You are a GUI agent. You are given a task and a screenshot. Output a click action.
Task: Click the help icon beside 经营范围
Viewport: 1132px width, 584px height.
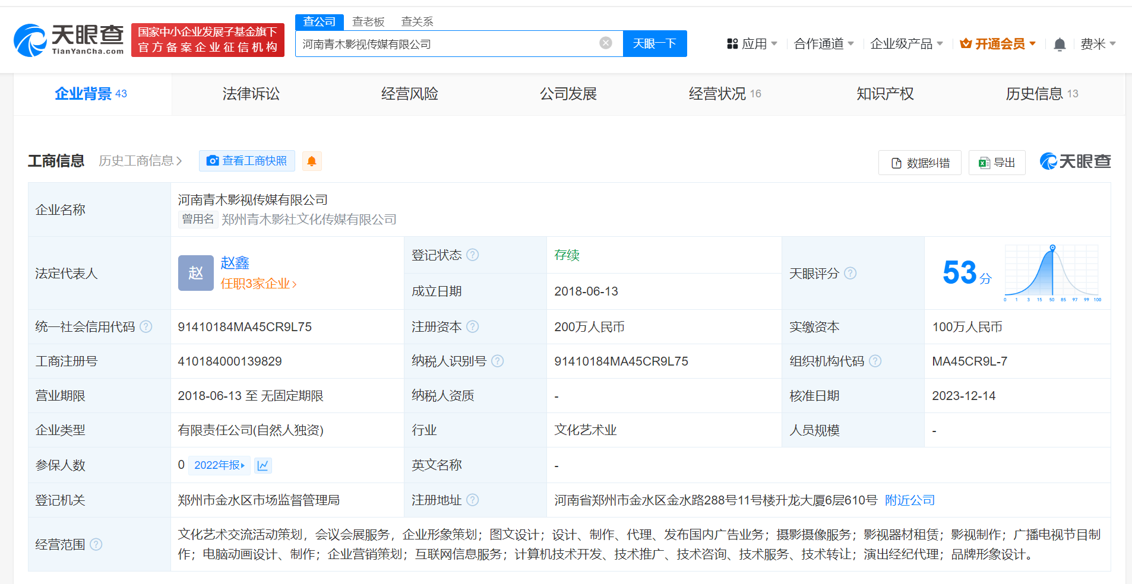tap(96, 544)
